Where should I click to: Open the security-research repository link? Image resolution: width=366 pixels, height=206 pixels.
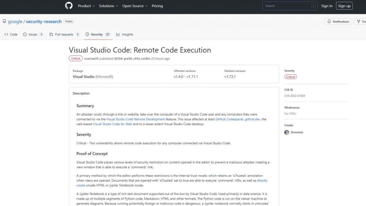point(44,21)
